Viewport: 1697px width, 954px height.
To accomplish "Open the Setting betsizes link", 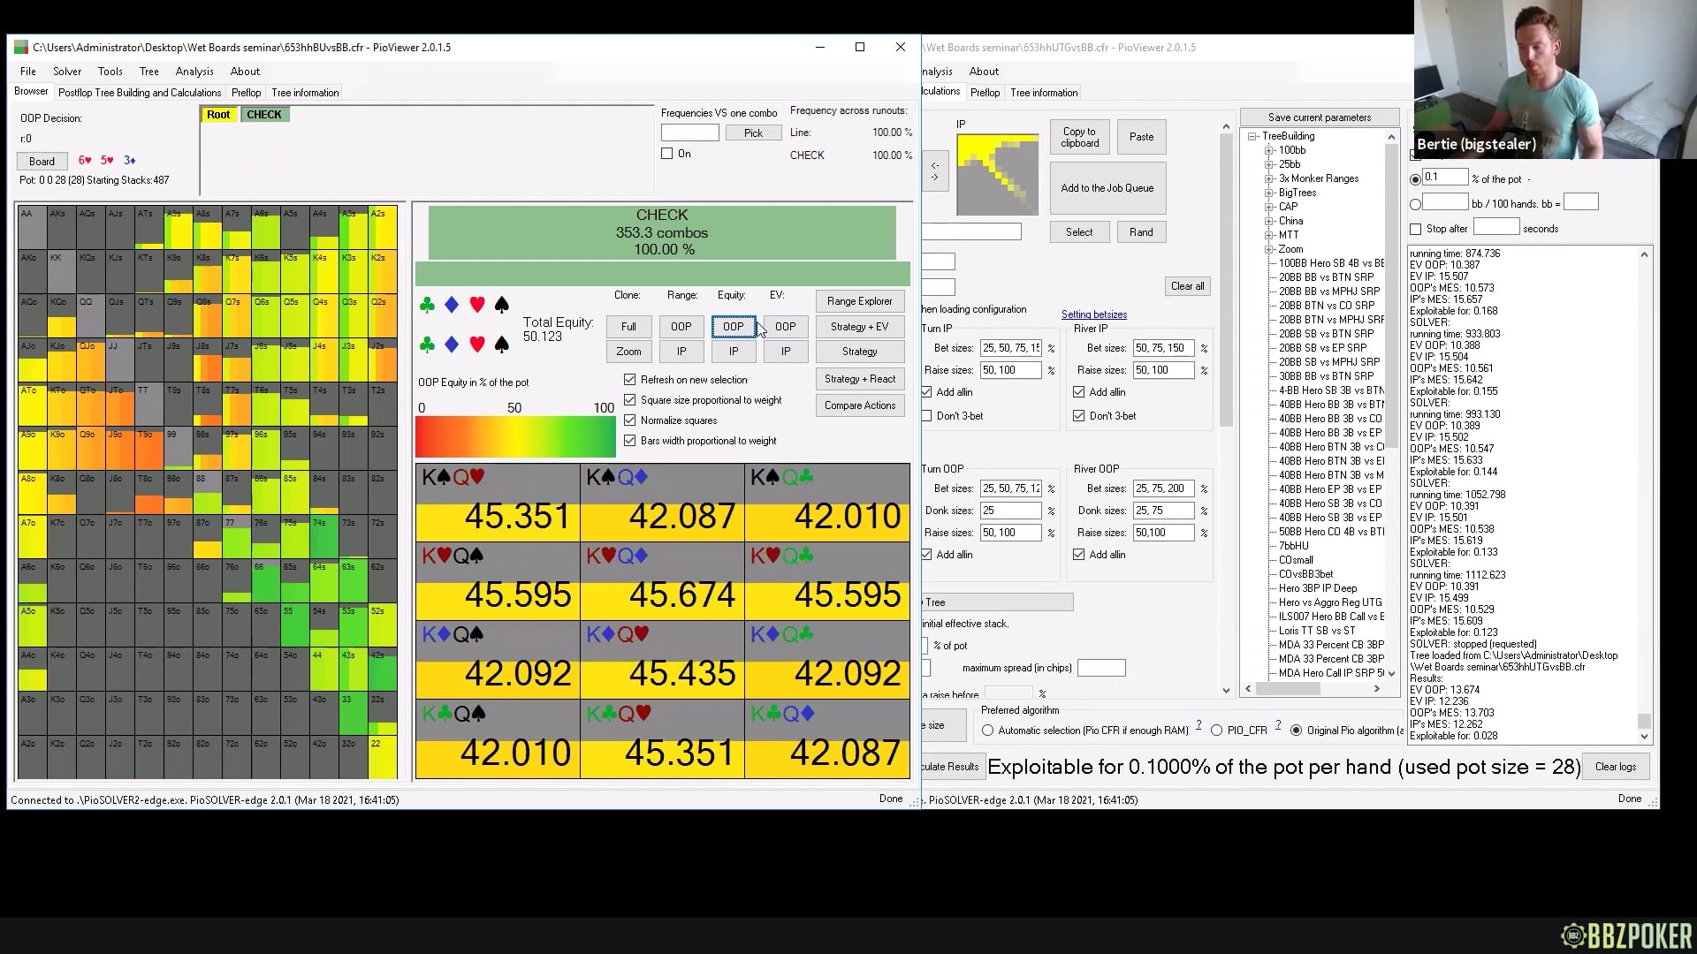I will [x=1093, y=314].
